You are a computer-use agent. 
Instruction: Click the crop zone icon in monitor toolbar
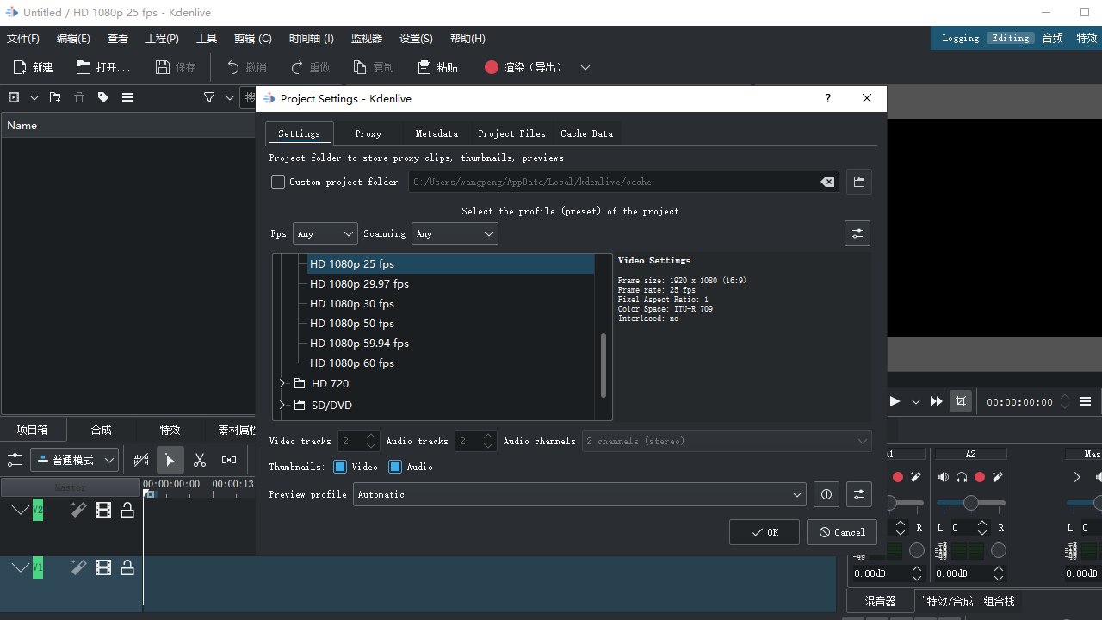coord(961,401)
